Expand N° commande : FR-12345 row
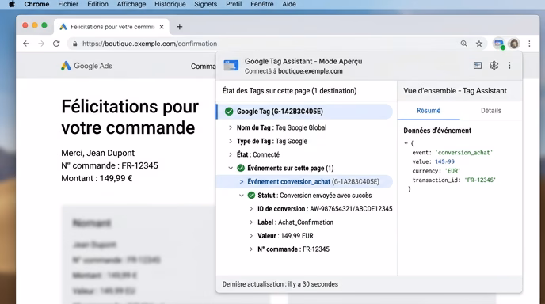 (x=251, y=249)
